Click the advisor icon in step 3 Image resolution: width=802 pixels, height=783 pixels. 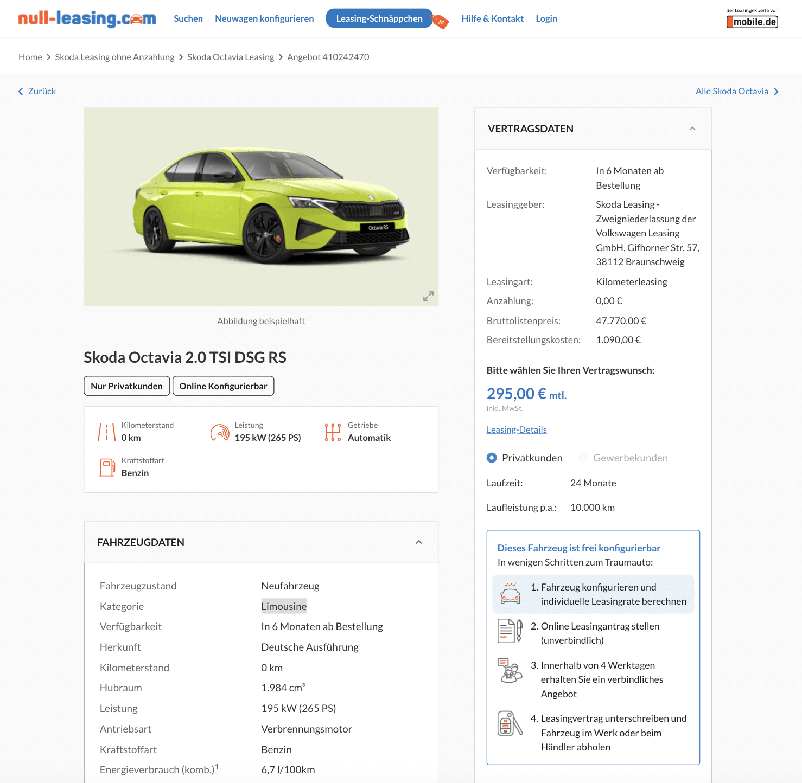[510, 670]
